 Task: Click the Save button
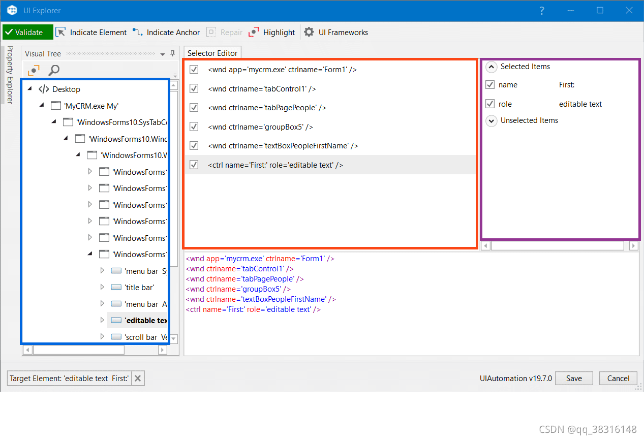(574, 378)
